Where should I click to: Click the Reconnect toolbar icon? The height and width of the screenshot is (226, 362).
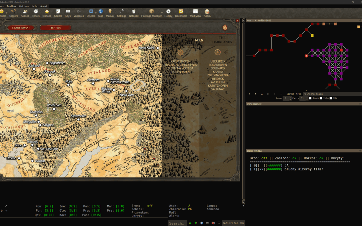181,13
